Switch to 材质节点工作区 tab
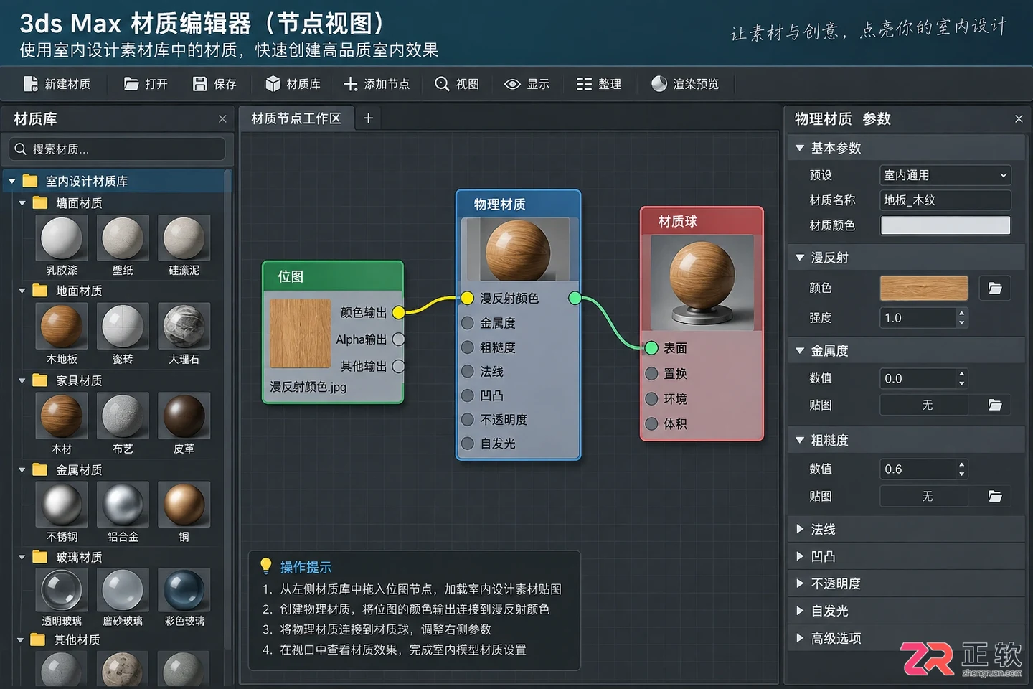1033x689 pixels. coord(296,118)
